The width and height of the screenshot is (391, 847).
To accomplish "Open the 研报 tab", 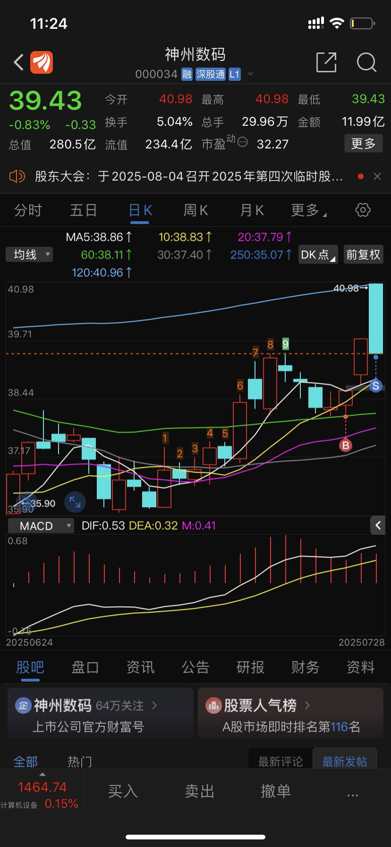I will click(250, 667).
